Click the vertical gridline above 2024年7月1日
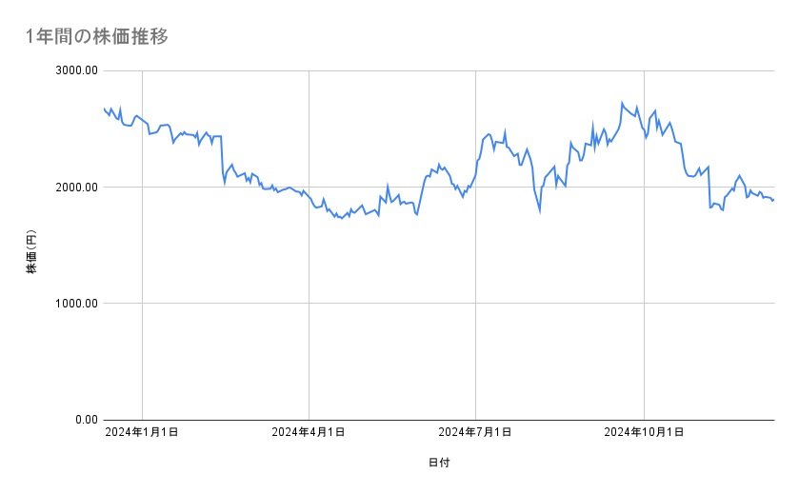 475,286
